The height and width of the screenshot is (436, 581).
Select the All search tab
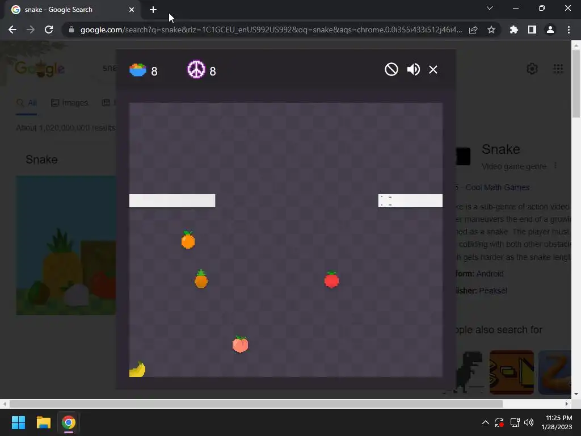(27, 103)
